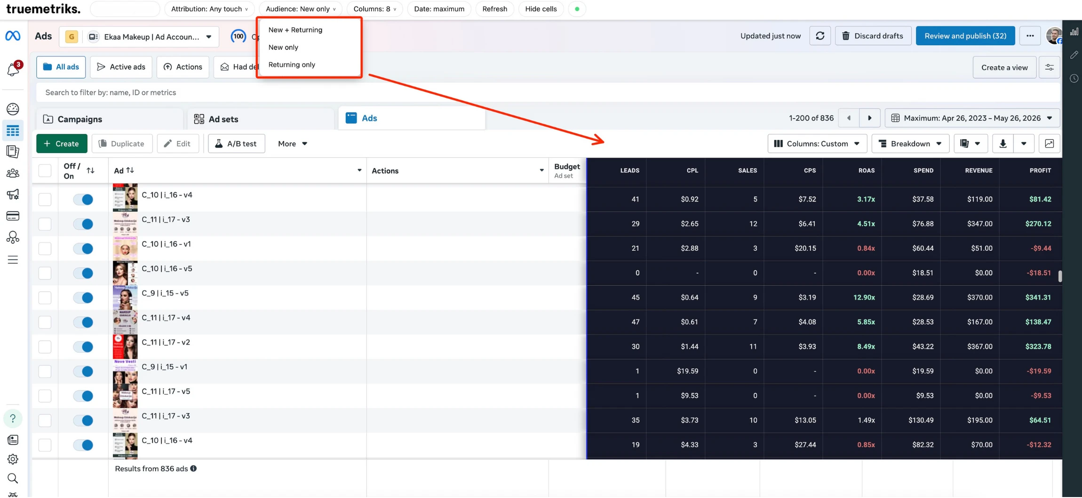Open Columns: 8 dropdown in truemetriks bar

[x=374, y=9]
